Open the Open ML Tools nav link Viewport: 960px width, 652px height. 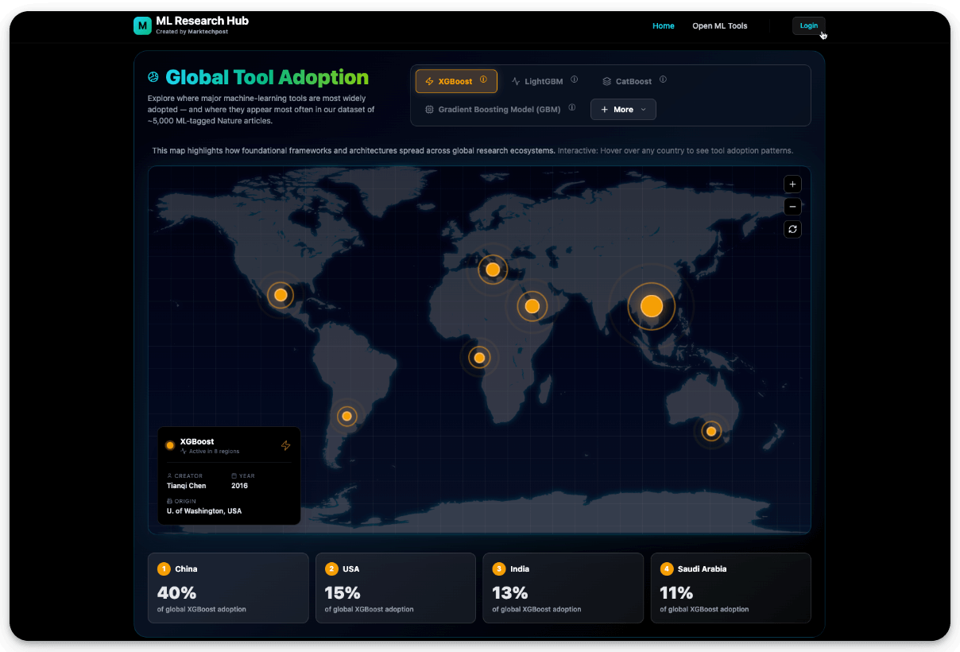720,26
